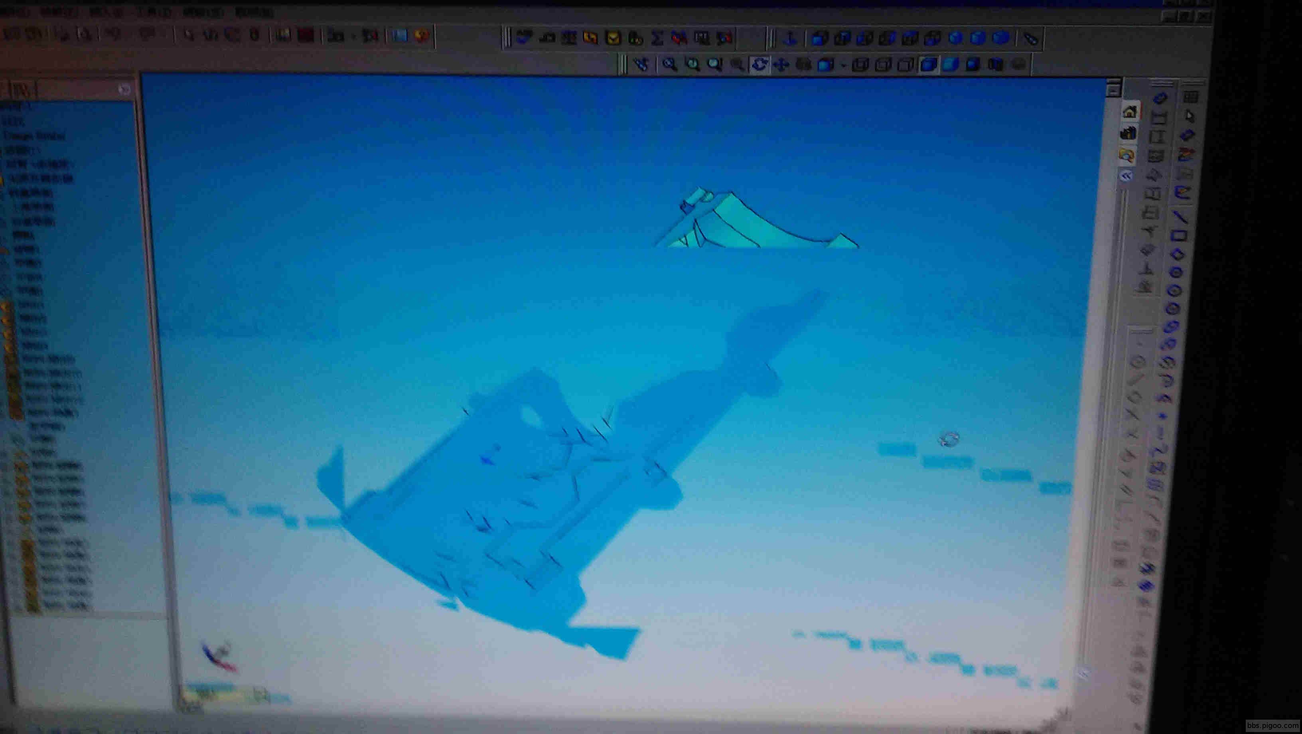The height and width of the screenshot is (734, 1302).
Task: Click the Zoom to Fit magnifier
Action: tap(670, 64)
